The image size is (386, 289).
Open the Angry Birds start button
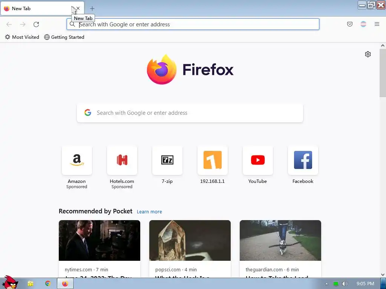coord(10,283)
